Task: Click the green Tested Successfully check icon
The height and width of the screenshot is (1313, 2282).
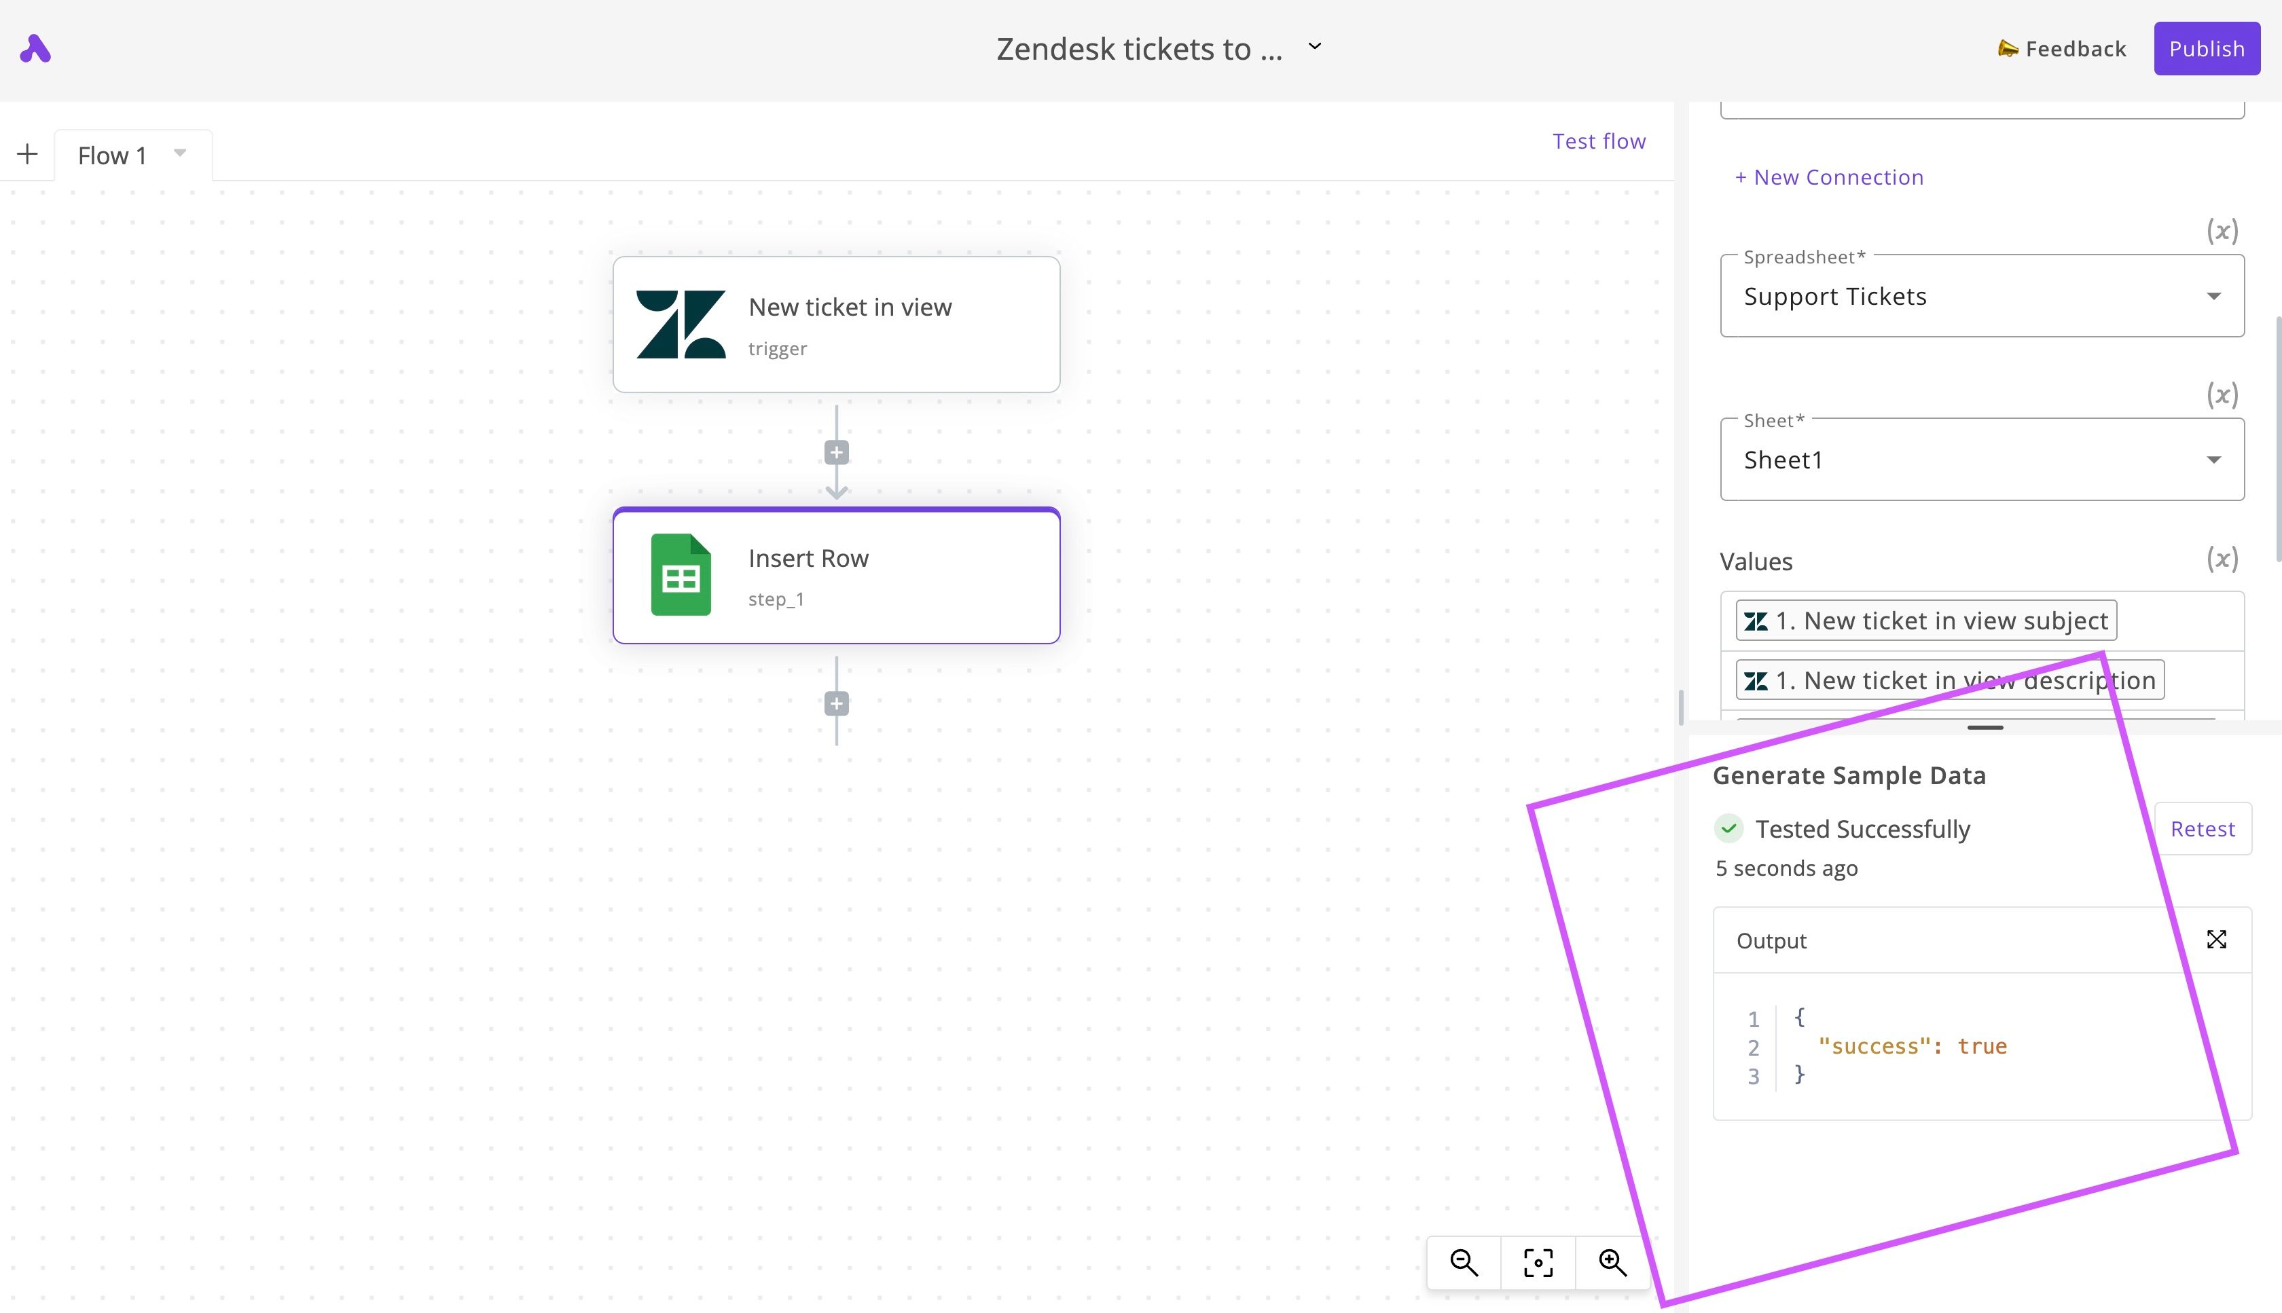Action: coord(1728,829)
